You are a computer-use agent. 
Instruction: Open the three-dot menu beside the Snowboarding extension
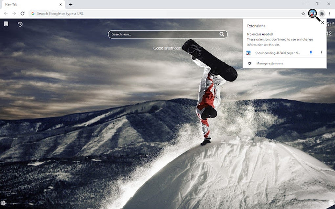[x=321, y=52]
